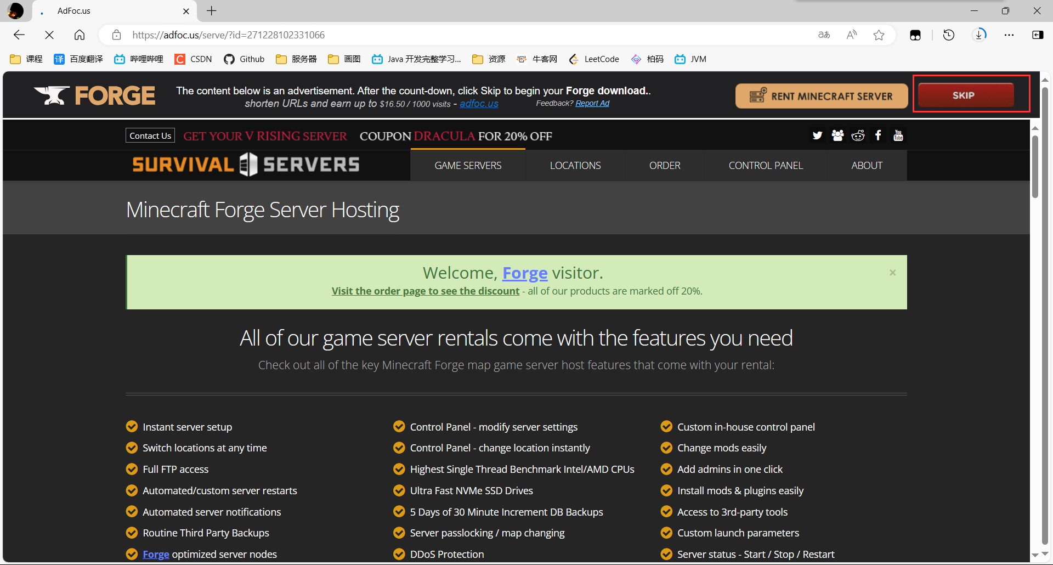The width and height of the screenshot is (1053, 565).
Task: Dismiss the Welcome Forge visitor banner
Action: [893, 273]
